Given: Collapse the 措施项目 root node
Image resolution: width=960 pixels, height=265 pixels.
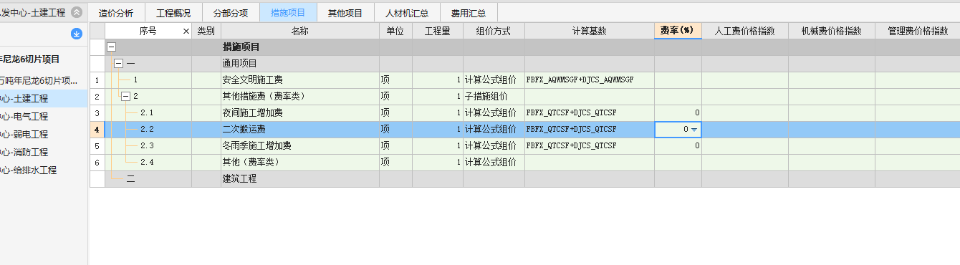Looking at the screenshot, I should pos(111,47).
